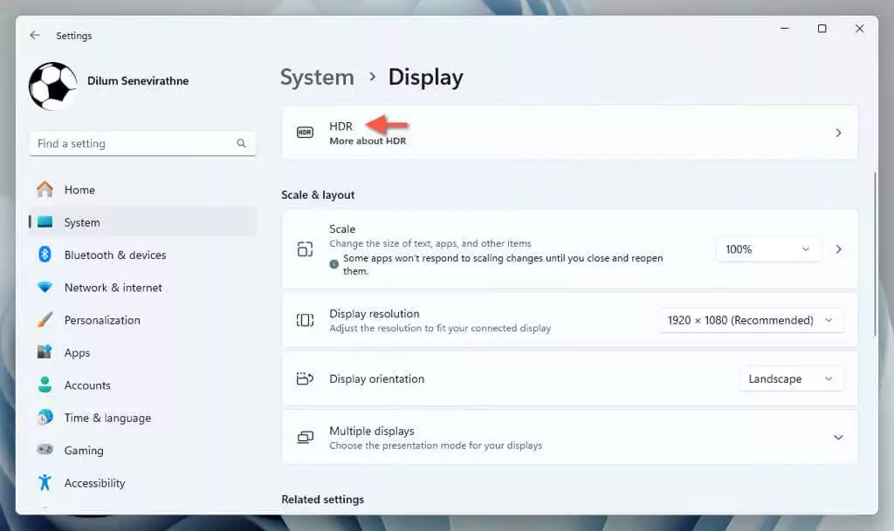Open advanced Scale settings chevron

coord(838,249)
